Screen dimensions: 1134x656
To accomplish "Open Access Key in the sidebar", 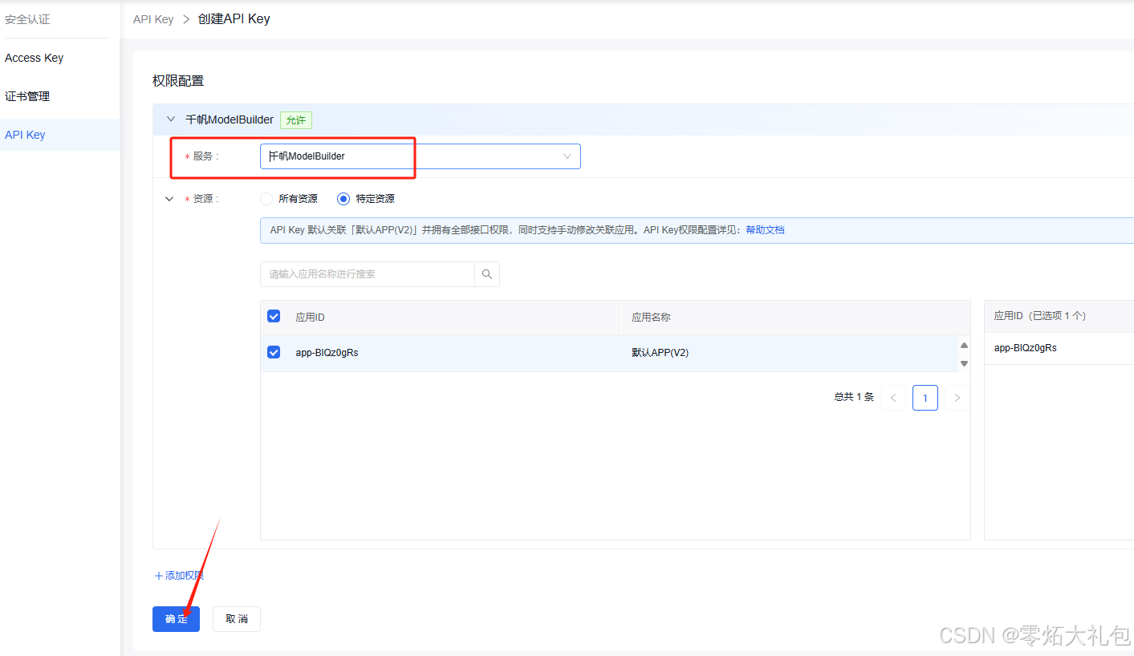I will (35, 58).
